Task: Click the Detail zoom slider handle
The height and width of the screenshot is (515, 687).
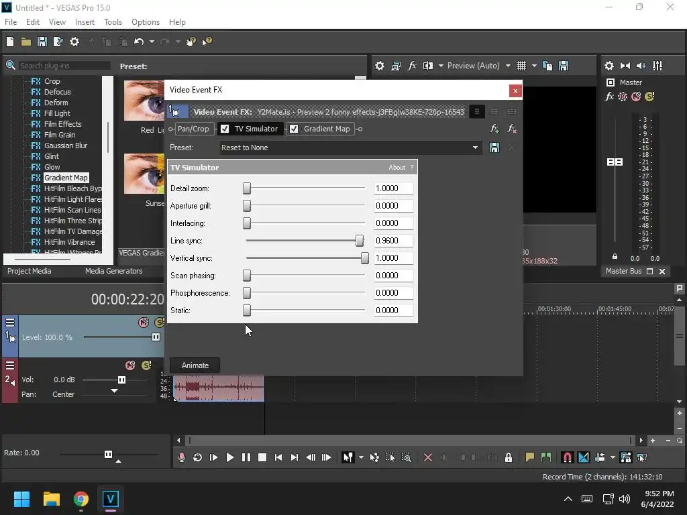Action: (x=247, y=188)
